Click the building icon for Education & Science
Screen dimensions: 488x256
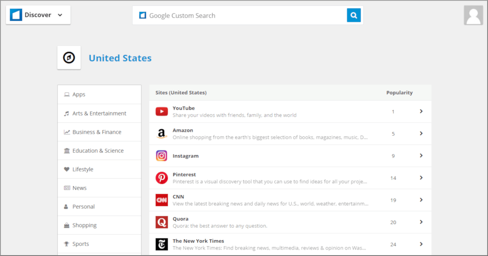(x=66, y=151)
